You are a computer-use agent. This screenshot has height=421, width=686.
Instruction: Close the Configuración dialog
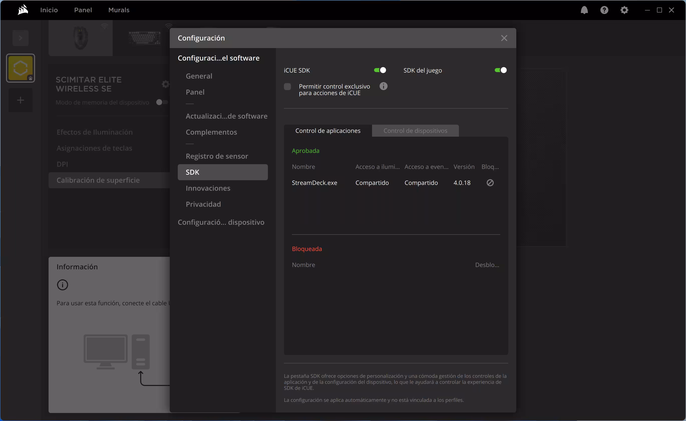504,38
